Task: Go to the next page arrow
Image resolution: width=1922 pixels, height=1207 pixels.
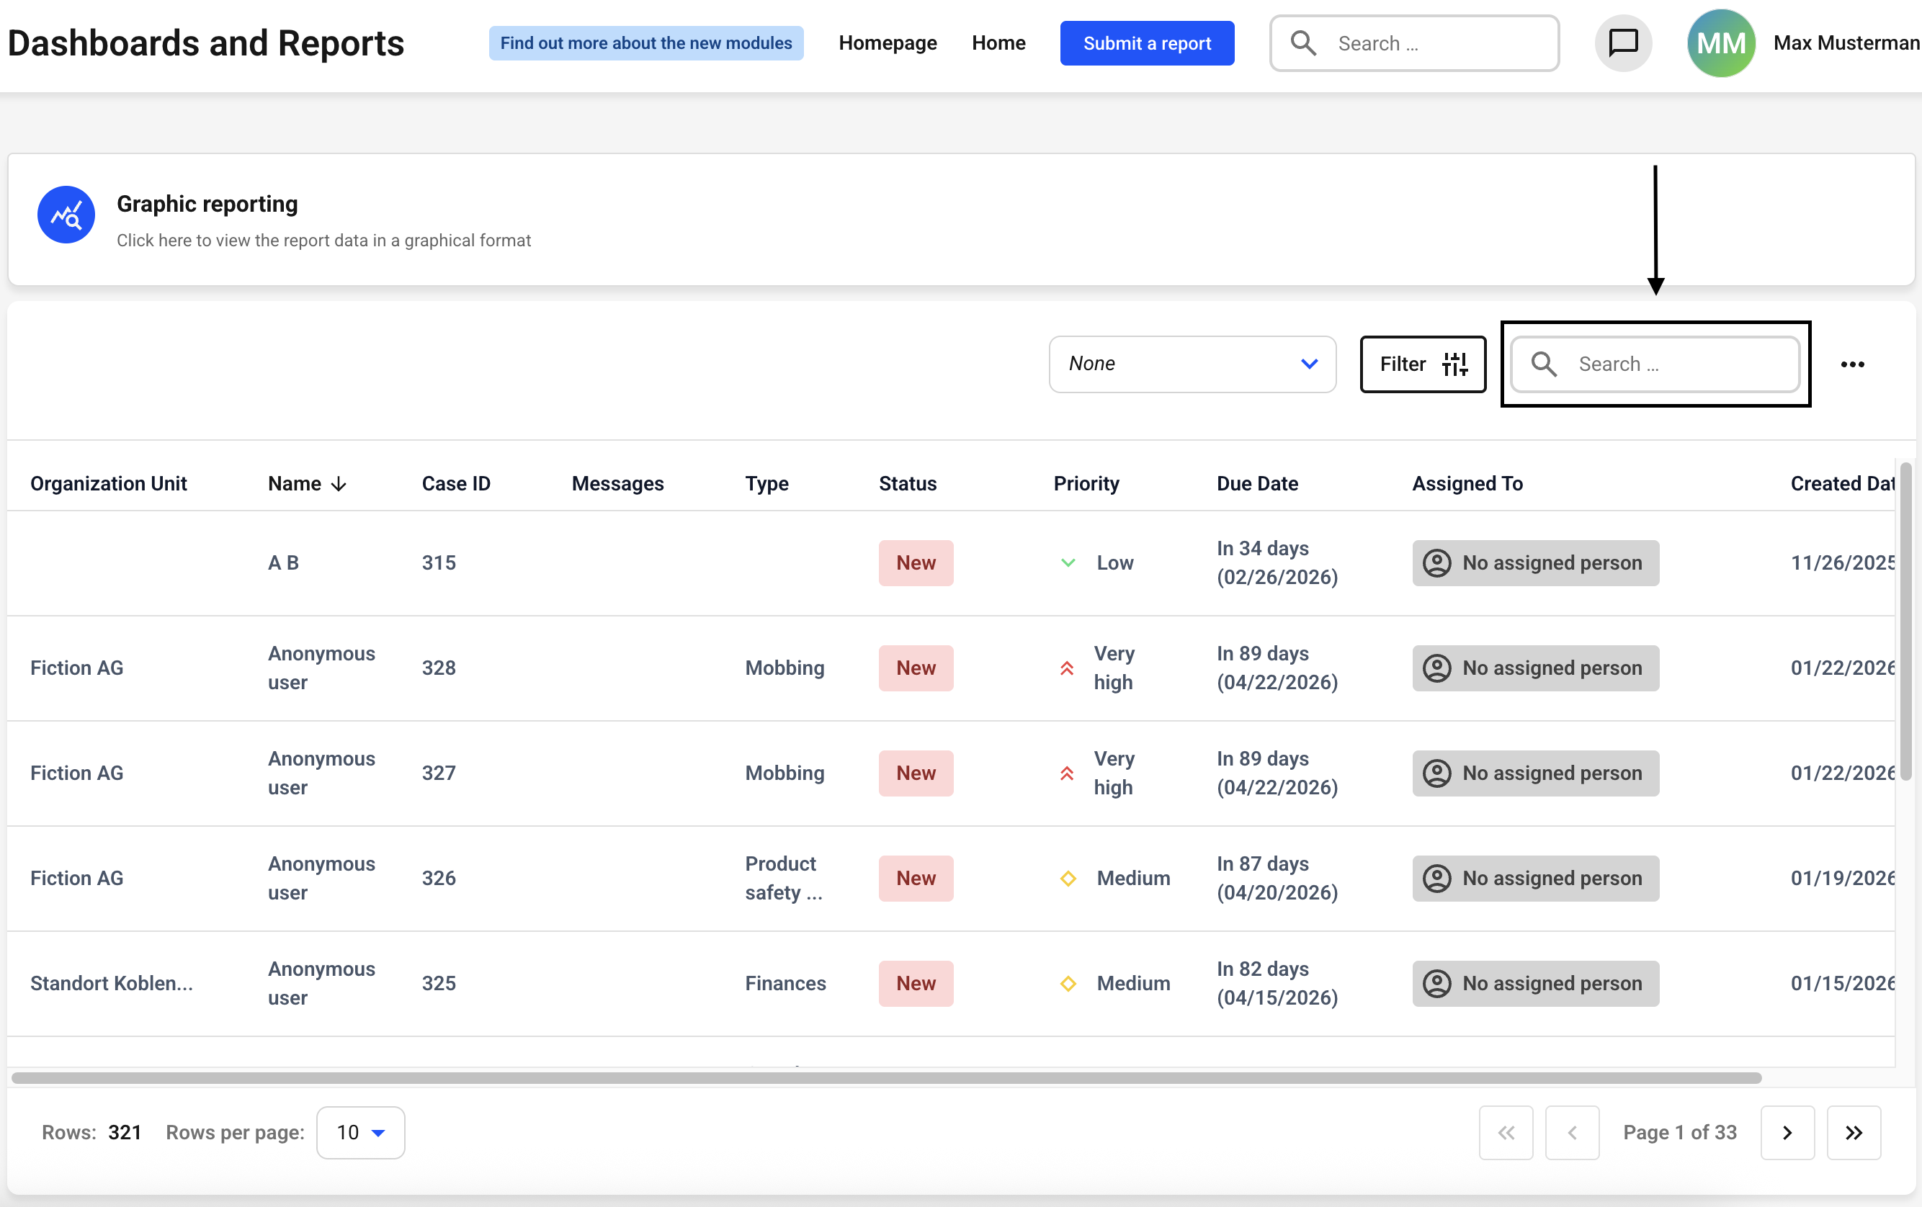Action: point(1787,1133)
